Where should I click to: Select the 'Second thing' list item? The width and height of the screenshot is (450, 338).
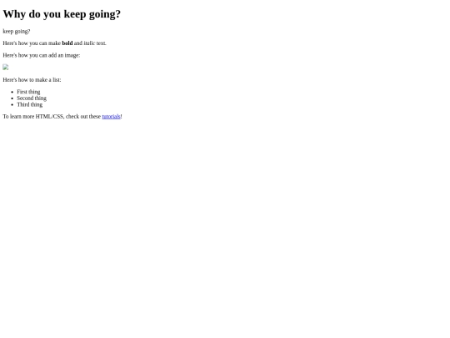pos(32,98)
